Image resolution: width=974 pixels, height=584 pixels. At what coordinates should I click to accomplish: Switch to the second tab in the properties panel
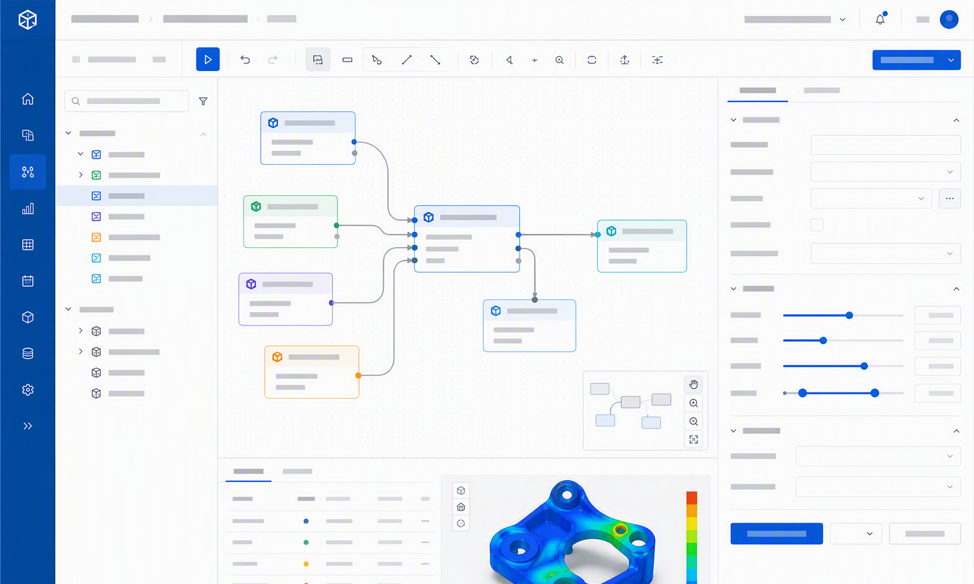822,91
